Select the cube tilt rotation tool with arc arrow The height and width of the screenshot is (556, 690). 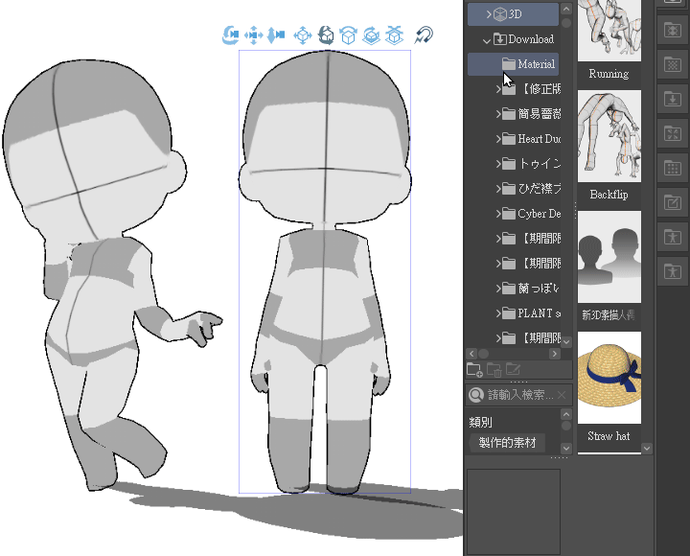click(349, 35)
